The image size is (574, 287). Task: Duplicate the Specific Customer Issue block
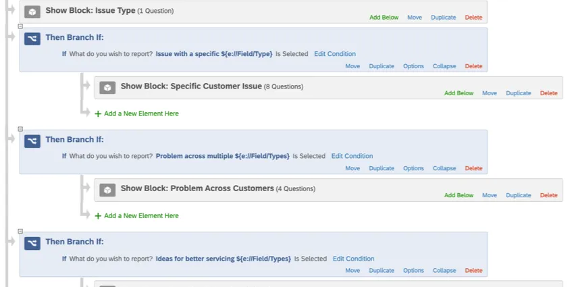coord(518,93)
